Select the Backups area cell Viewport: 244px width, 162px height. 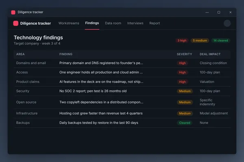point(23,123)
